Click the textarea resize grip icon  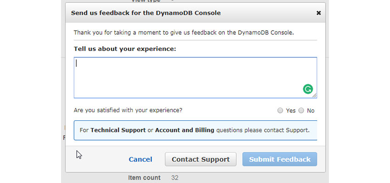314,96
